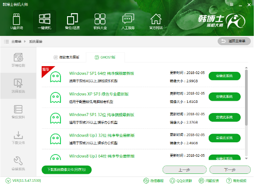Image resolution: width=256 pixels, height=194 pixels.
Task: Click Windows7 SP1 32位 纯净旗舰最新版 title
Action: 102,115
